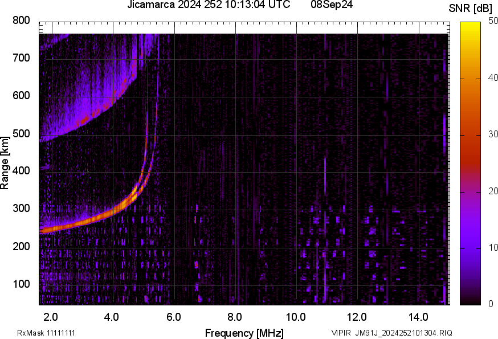The height and width of the screenshot is (339, 498).
Task: Click the 08Sep24 date label
Action: click(331, 6)
